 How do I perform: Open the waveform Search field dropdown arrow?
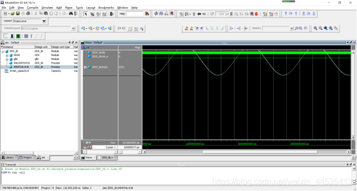(292, 28)
